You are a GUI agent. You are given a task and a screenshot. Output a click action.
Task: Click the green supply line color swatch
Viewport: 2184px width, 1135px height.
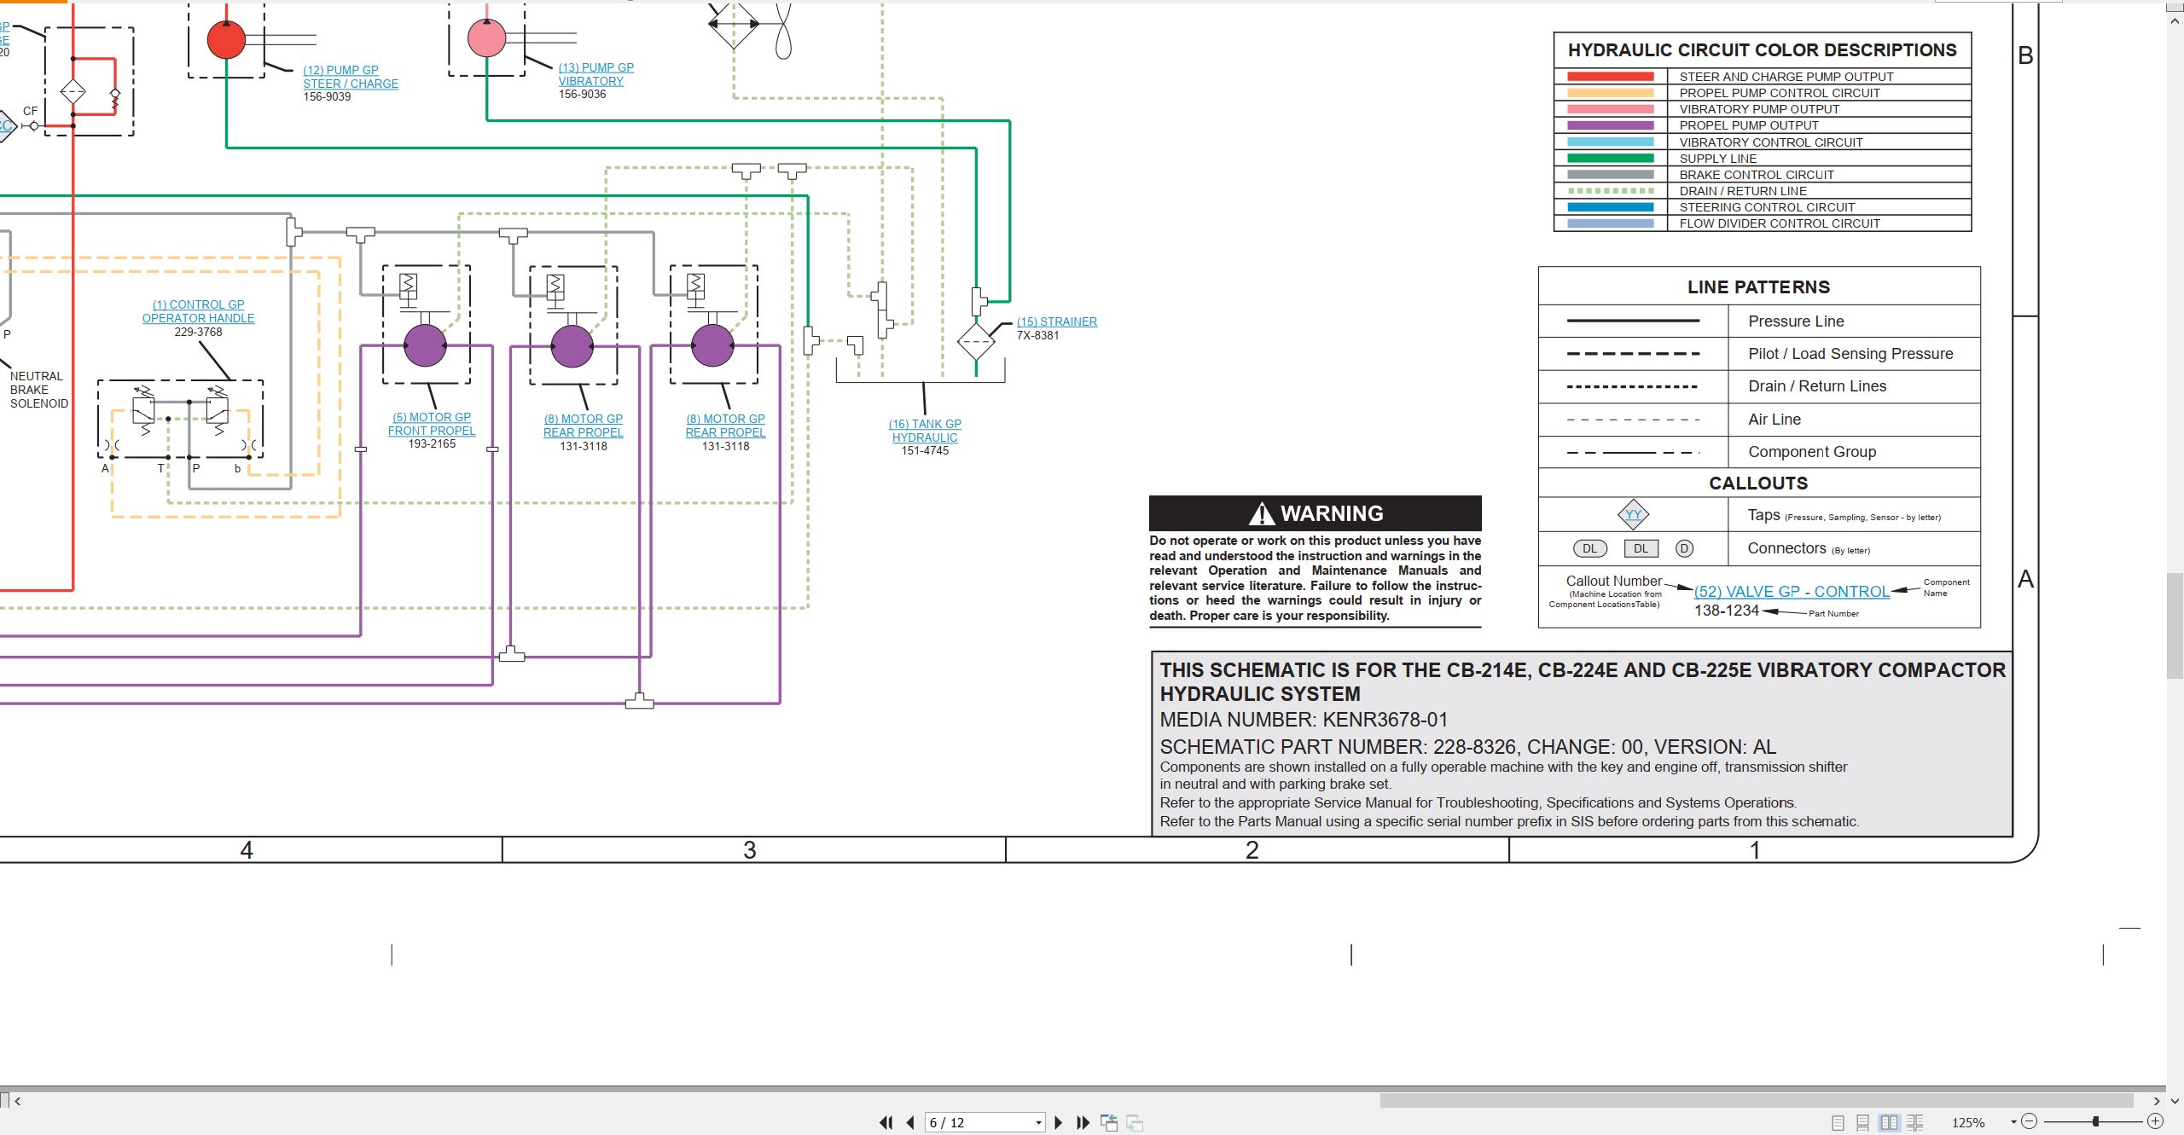tap(1610, 159)
